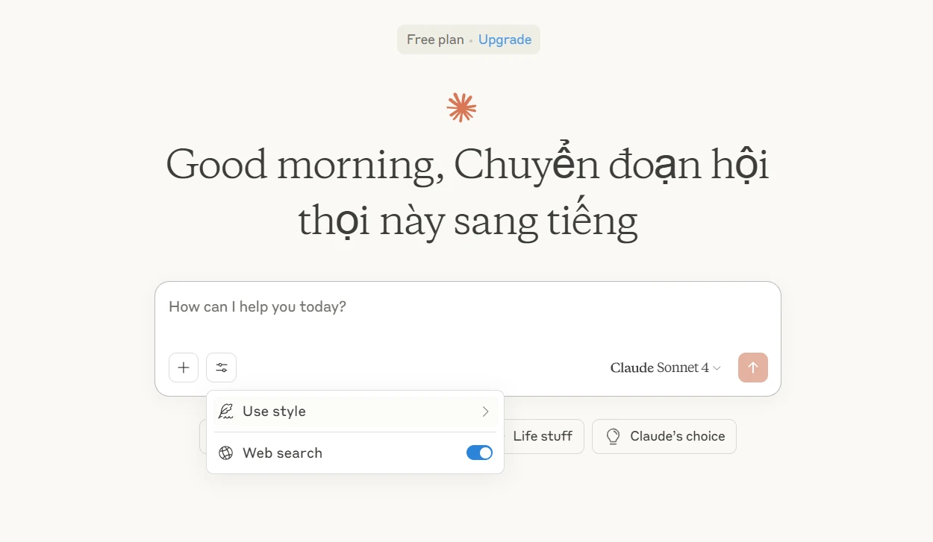Viewport: 933px width, 542px height.
Task: Click the globe icon beside Web search
Action: [225, 453]
